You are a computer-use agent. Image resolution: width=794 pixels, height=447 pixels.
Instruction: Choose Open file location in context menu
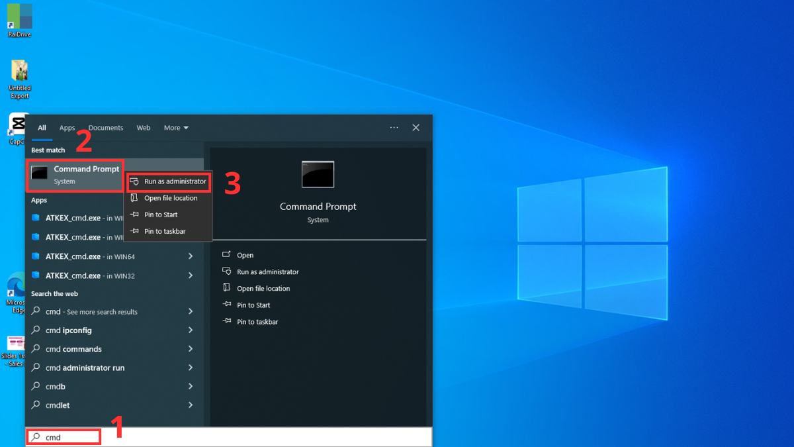[169, 198]
